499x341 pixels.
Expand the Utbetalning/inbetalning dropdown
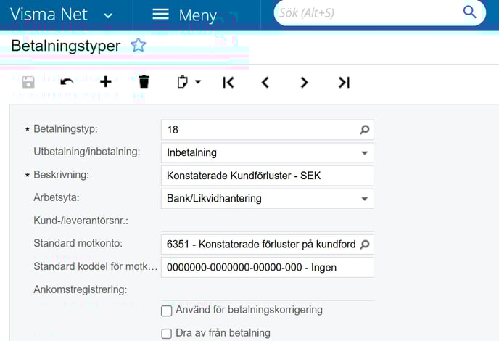pos(364,153)
